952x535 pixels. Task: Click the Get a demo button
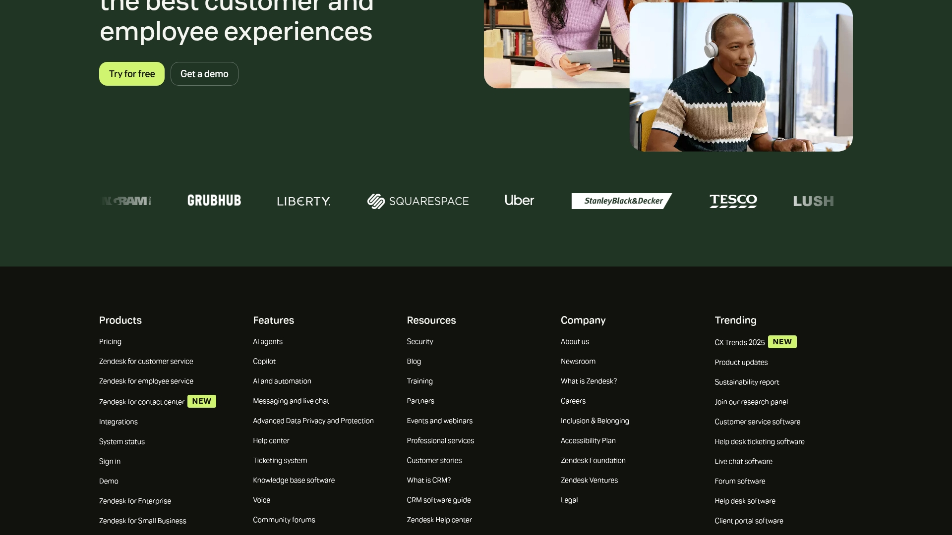204,73
